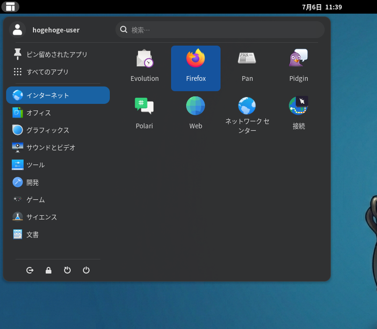Click the lock screen padlock icon

point(49,270)
